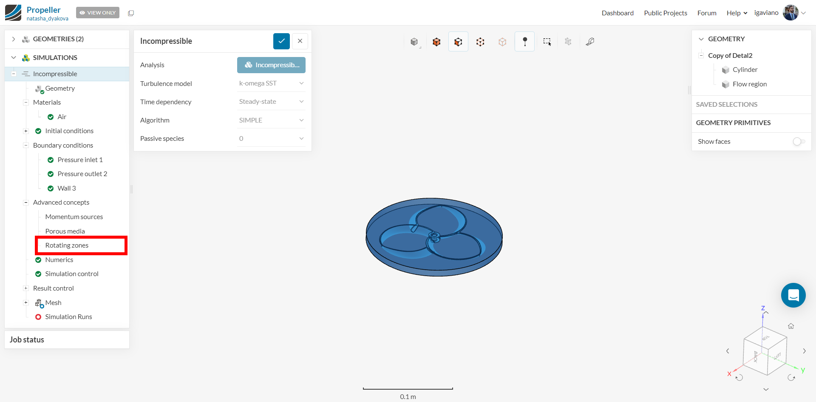
Task: Select Rotating zones in the simulation tree
Action: 67,245
